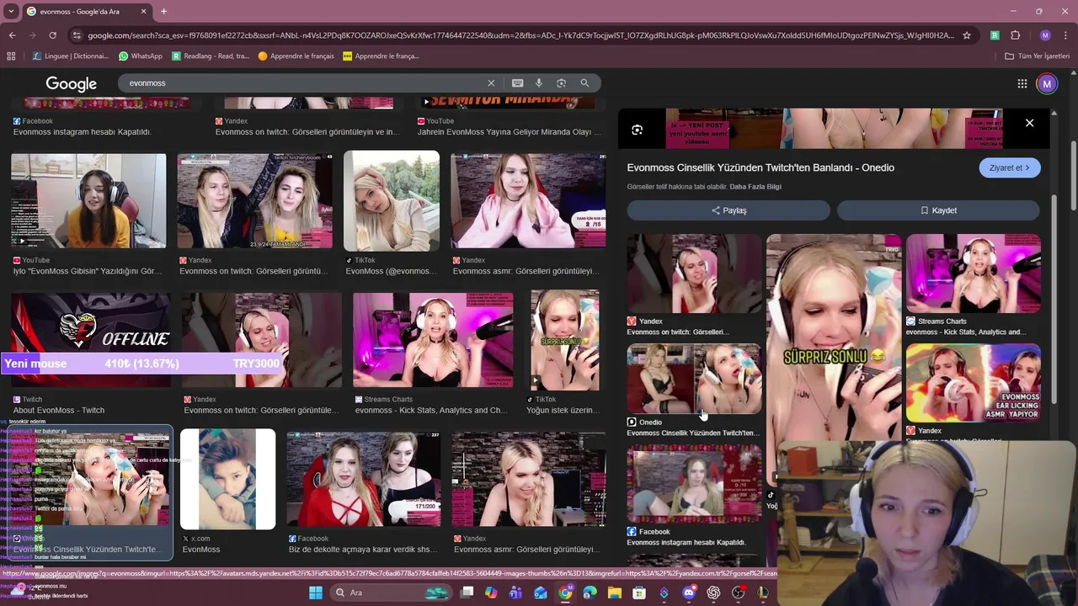Launch Copilot from the taskbar
Screen dimensions: 1078x606
pyautogui.click(x=491, y=593)
